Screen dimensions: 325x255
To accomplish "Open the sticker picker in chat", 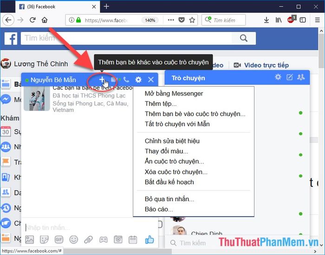I will click(44, 240).
